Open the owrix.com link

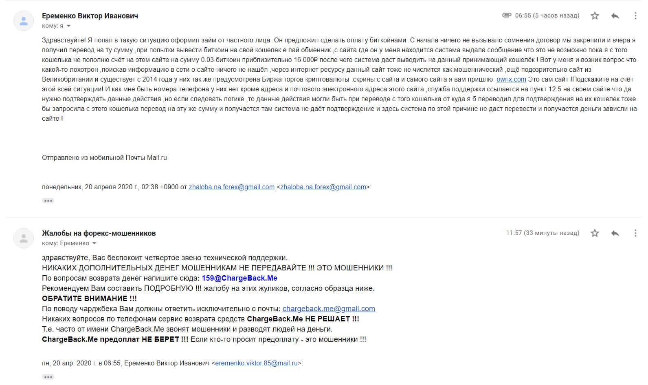511,80
